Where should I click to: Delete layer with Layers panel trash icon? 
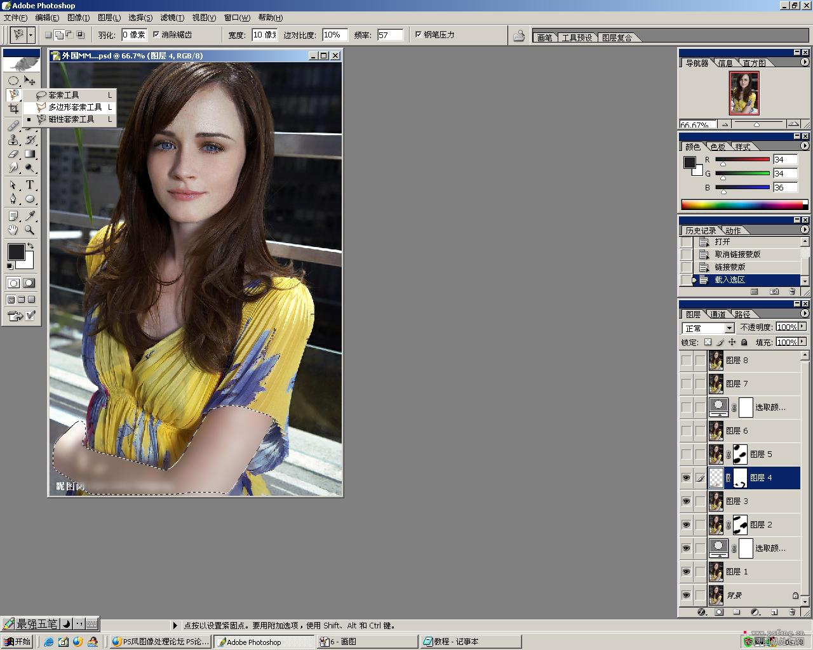(x=792, y=612)
